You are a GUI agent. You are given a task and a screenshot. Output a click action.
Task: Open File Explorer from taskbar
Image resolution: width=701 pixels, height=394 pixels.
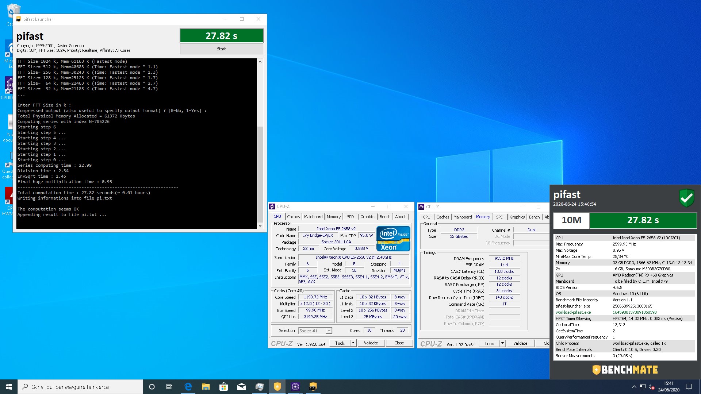coord(206,387)
